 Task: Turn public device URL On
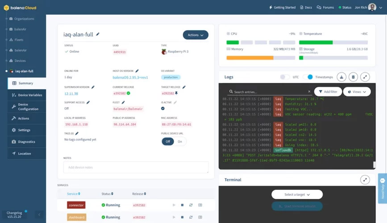[180, 141]
